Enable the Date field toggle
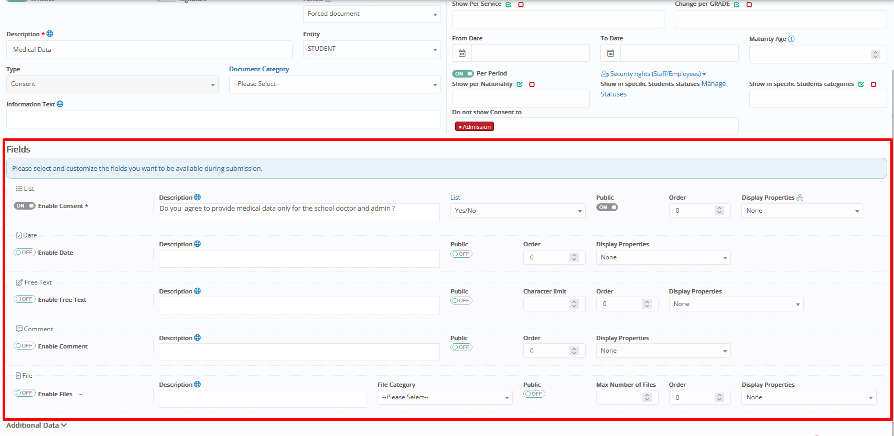The height and width of the screenshot is (436, 894). tap(25, 253)
